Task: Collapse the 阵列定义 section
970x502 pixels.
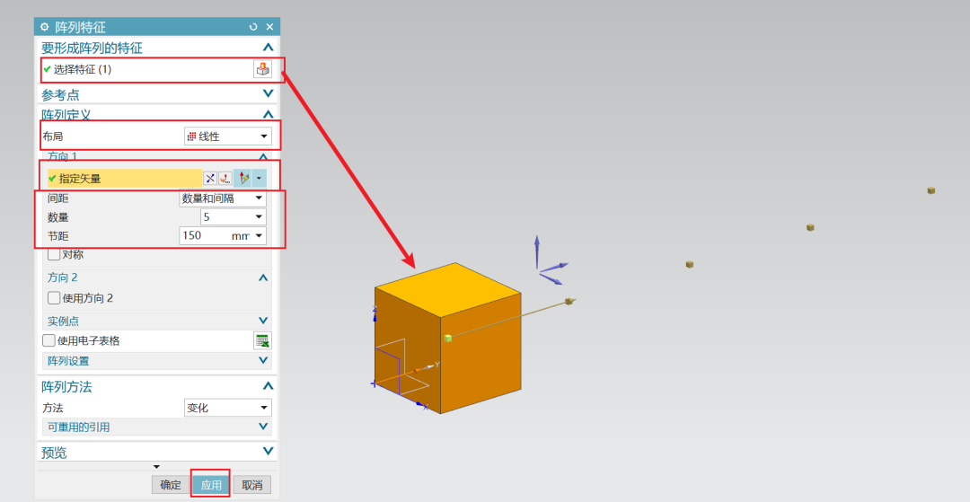Action: tap(268, 114)
